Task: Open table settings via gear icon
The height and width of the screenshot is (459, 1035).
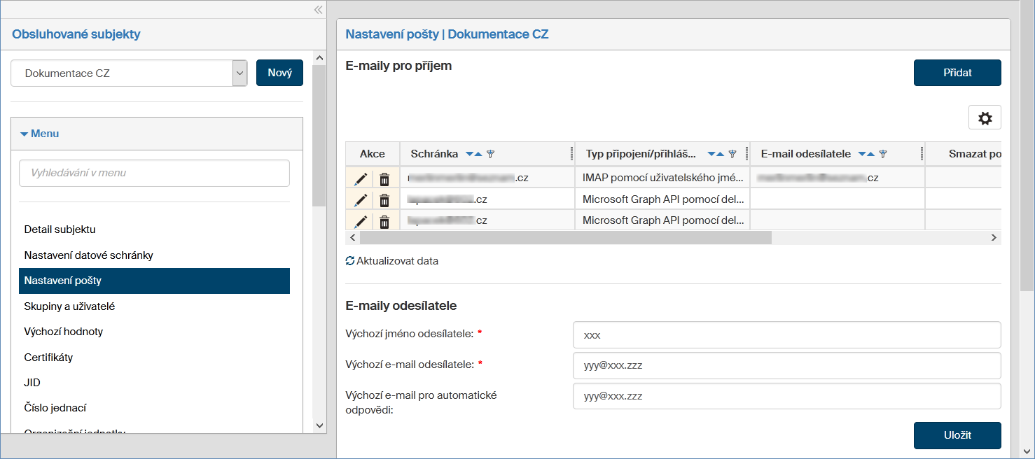Action: [985, 118]
